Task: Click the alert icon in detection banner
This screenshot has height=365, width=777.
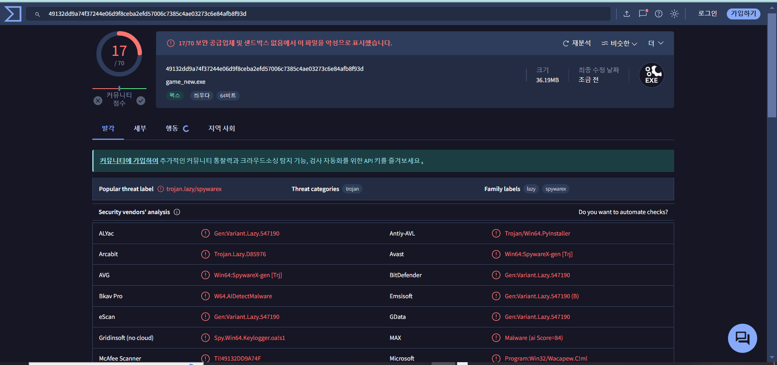Action: pyautogui.click(x=171, y=43)
